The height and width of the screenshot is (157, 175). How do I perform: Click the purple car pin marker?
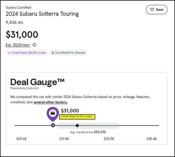pyautogui.click(x=53, y=114)
